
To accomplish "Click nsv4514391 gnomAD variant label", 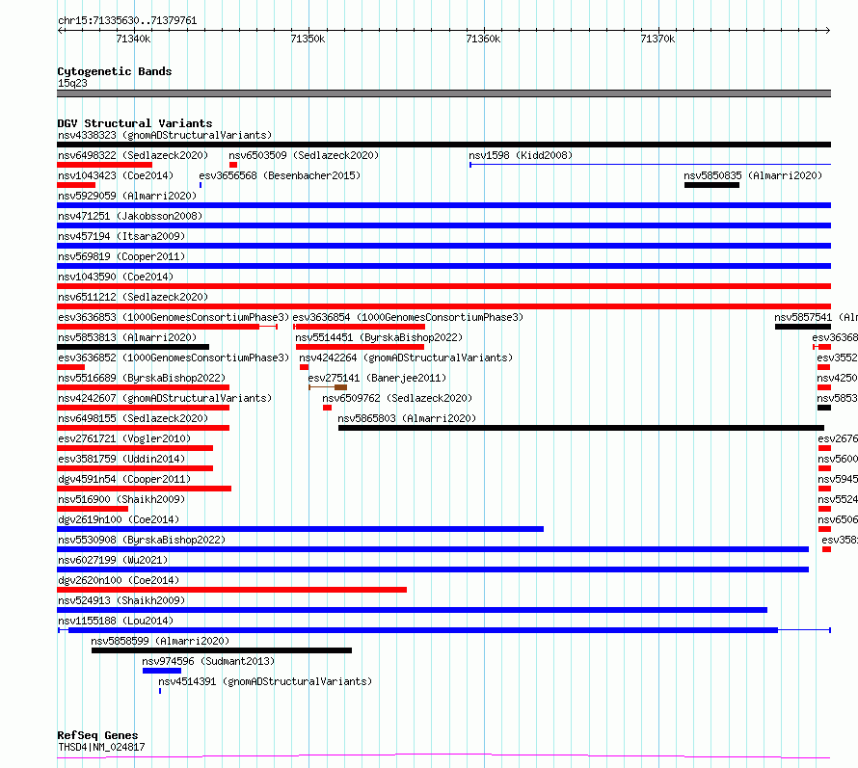I will pyautogui.click(x=265, y=681).
